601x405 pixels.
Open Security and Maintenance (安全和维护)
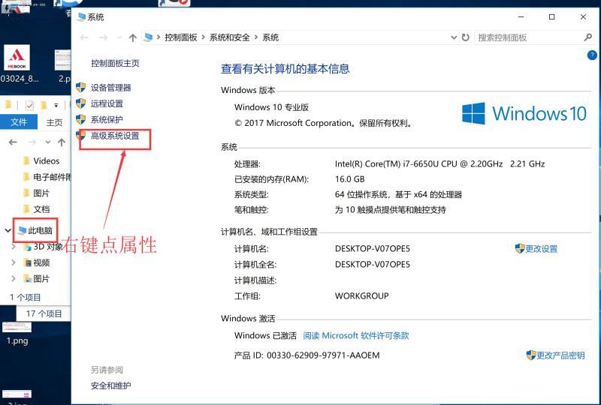coord(110,385)
